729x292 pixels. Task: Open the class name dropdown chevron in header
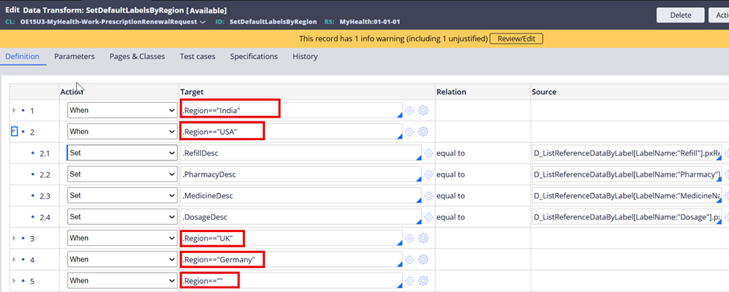pos(202,22)
